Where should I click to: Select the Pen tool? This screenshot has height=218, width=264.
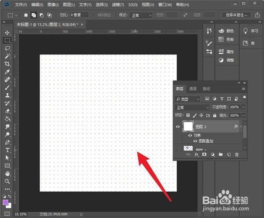[x=7, y=142]
